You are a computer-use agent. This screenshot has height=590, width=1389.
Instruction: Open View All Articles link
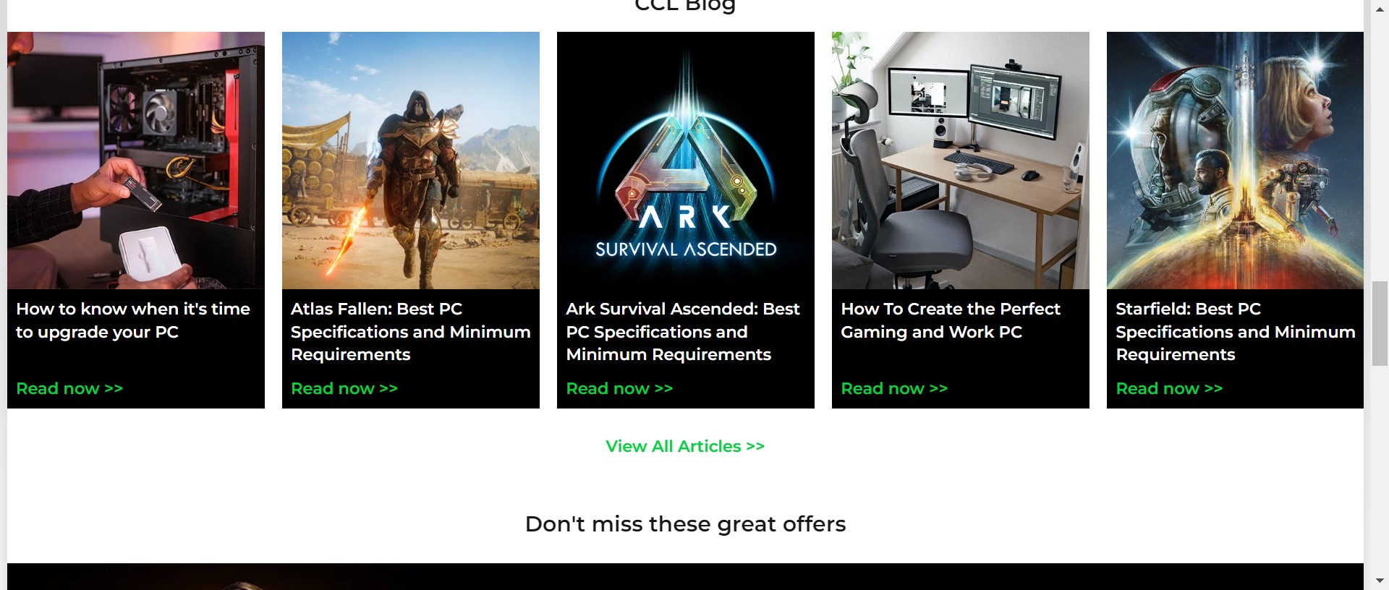(685, 446)
